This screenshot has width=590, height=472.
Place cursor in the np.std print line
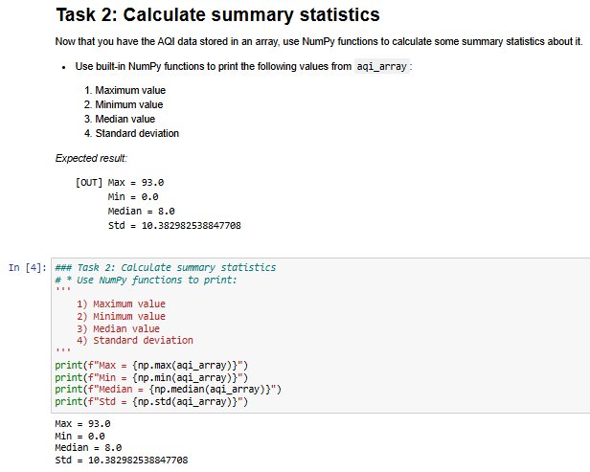point(151,402)
